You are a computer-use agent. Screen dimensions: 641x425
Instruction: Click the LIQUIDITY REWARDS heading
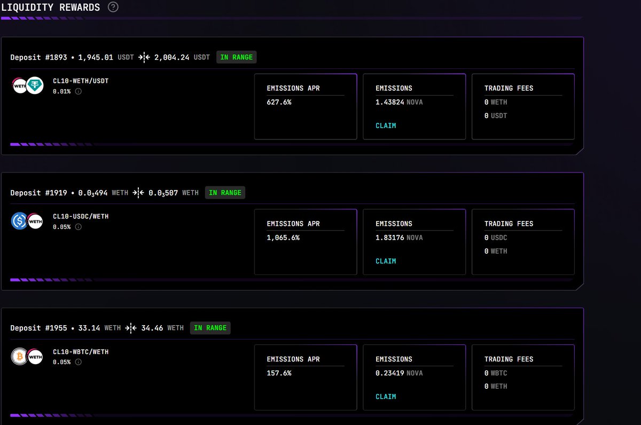pos(51,7)
